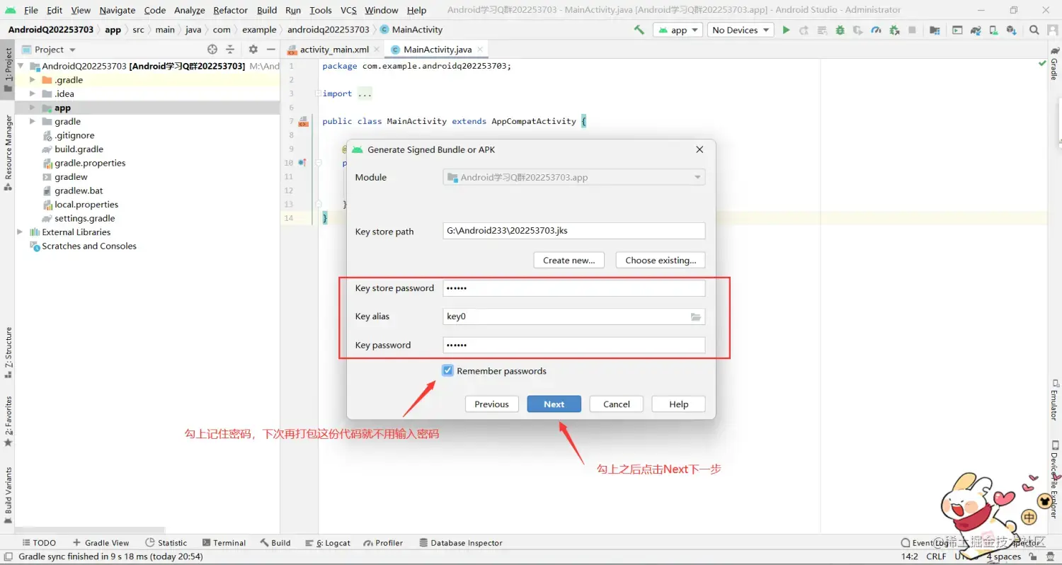Viewport: 1062px width, 565px height.
Task: Run the app with green play icon
Action: pyautogui.click(x=786, y=30)
